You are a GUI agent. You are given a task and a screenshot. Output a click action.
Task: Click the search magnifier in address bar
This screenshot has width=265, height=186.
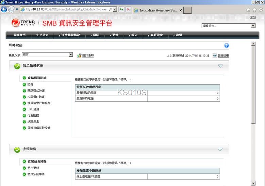[x=111, y=9]
